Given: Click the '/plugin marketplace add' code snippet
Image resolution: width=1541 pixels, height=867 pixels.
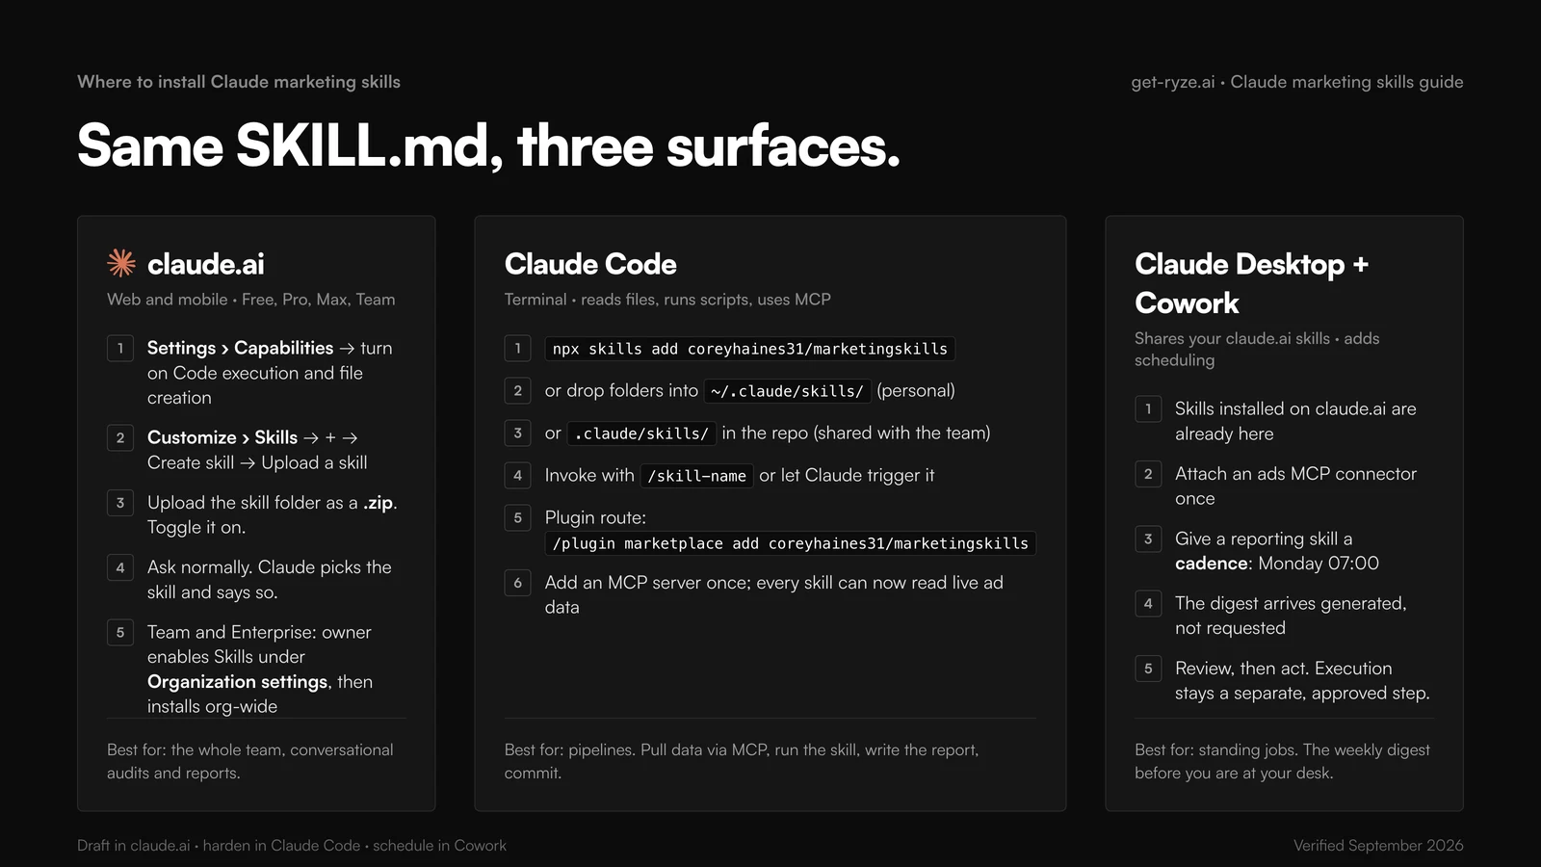Looking at the screenshot, I should (x=790, y=543).
